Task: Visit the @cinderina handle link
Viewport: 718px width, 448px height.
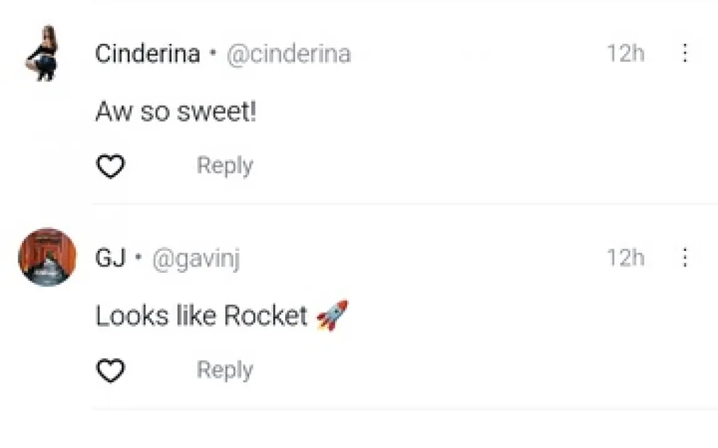Action: [288, 54]
